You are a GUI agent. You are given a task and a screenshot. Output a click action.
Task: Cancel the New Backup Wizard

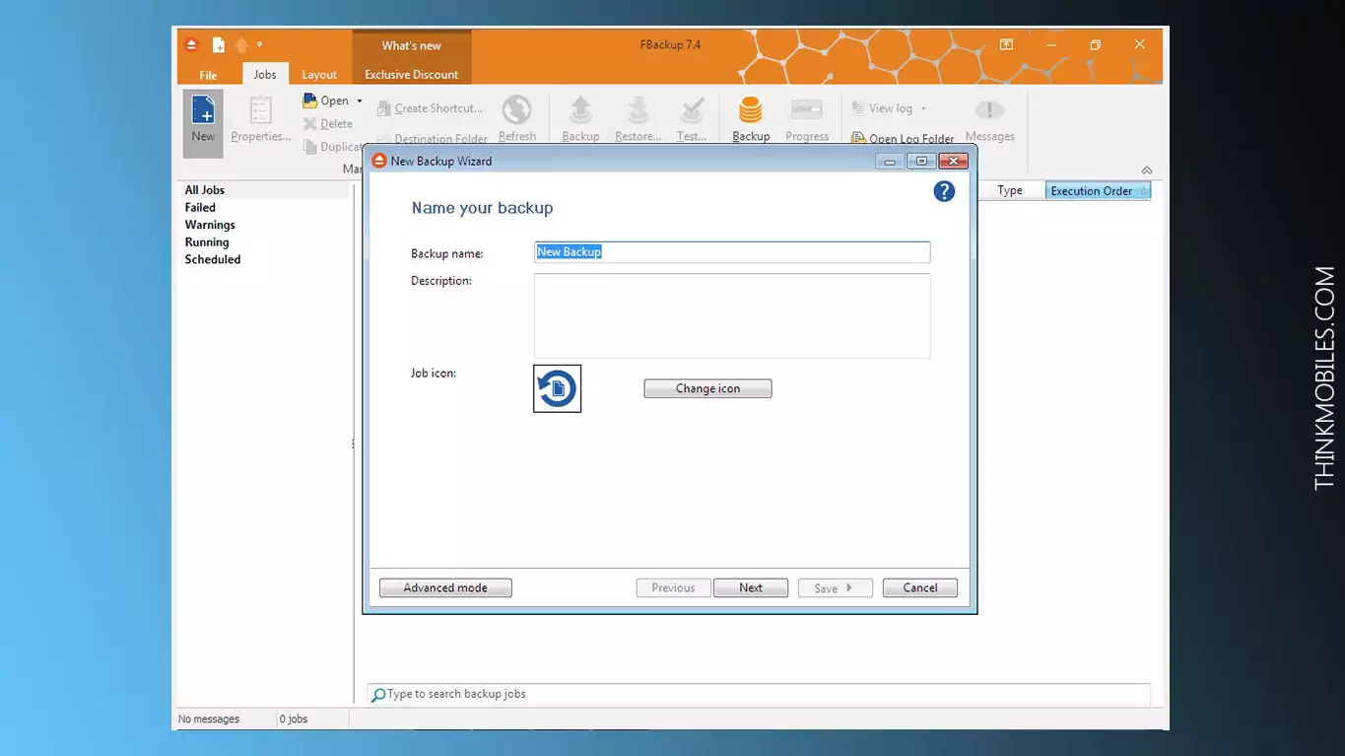tap(920, 587)
